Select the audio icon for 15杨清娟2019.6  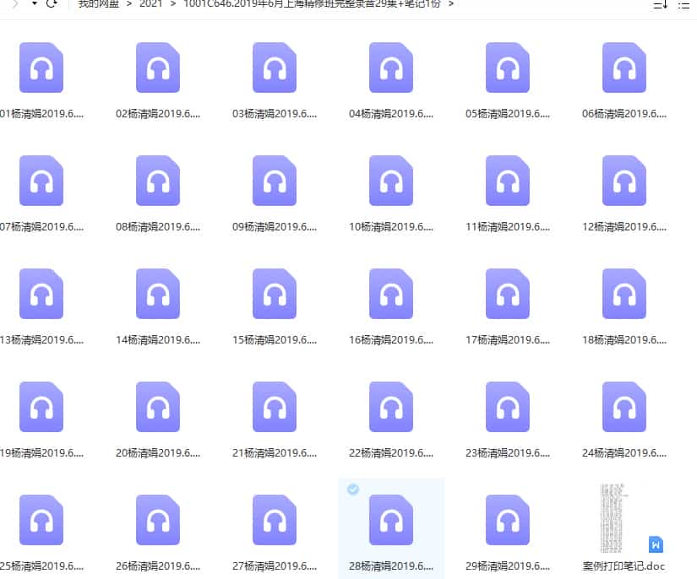coord(275,293)
